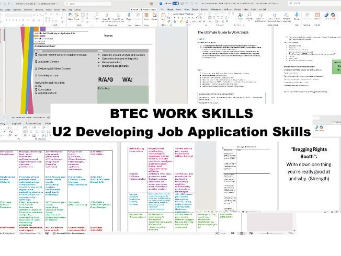The image size is (341, 256).
Task: Open Layout tab in bottom-left Word window
Action: click(x=16, y=123)
